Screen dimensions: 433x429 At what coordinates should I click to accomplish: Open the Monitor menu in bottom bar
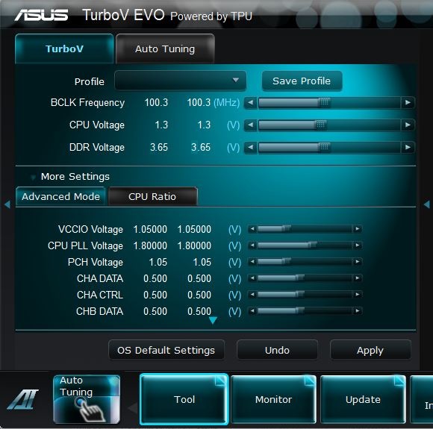pos(273,399)
